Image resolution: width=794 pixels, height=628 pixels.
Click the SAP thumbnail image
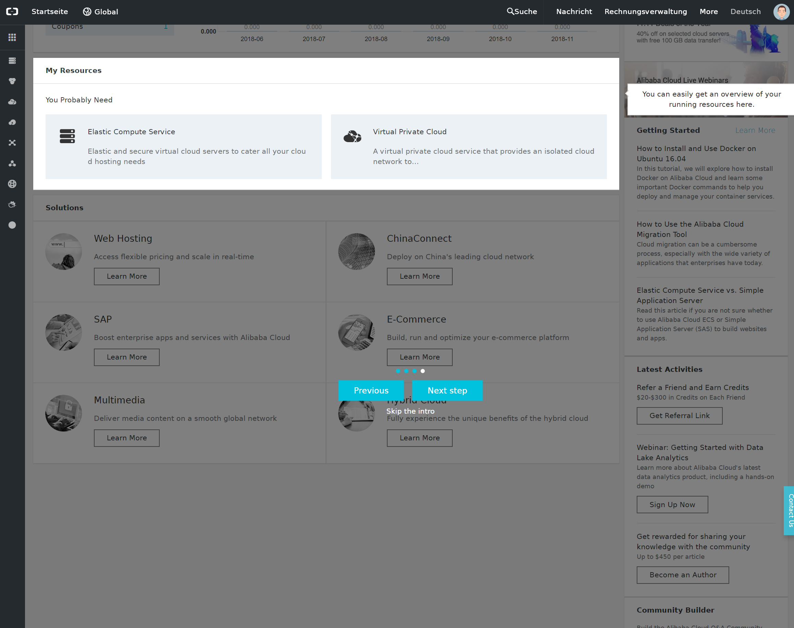tap(64, 332)
